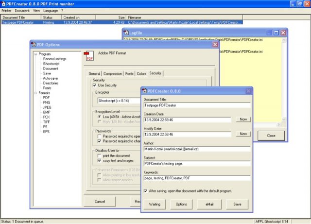
Task: Switch to the Colors tab
Action: (141, 73)
